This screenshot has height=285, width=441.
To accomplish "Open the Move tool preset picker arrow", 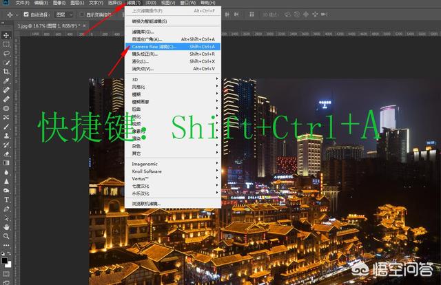I will point(17,14).
